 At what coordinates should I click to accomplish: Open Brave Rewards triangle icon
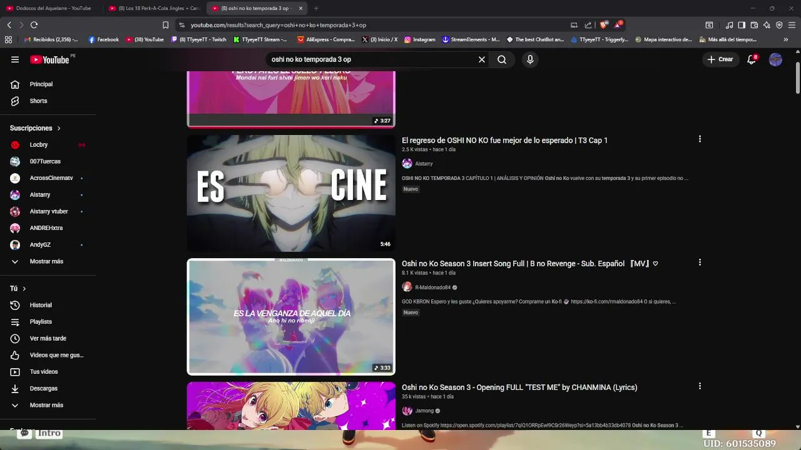pos(618,25)
